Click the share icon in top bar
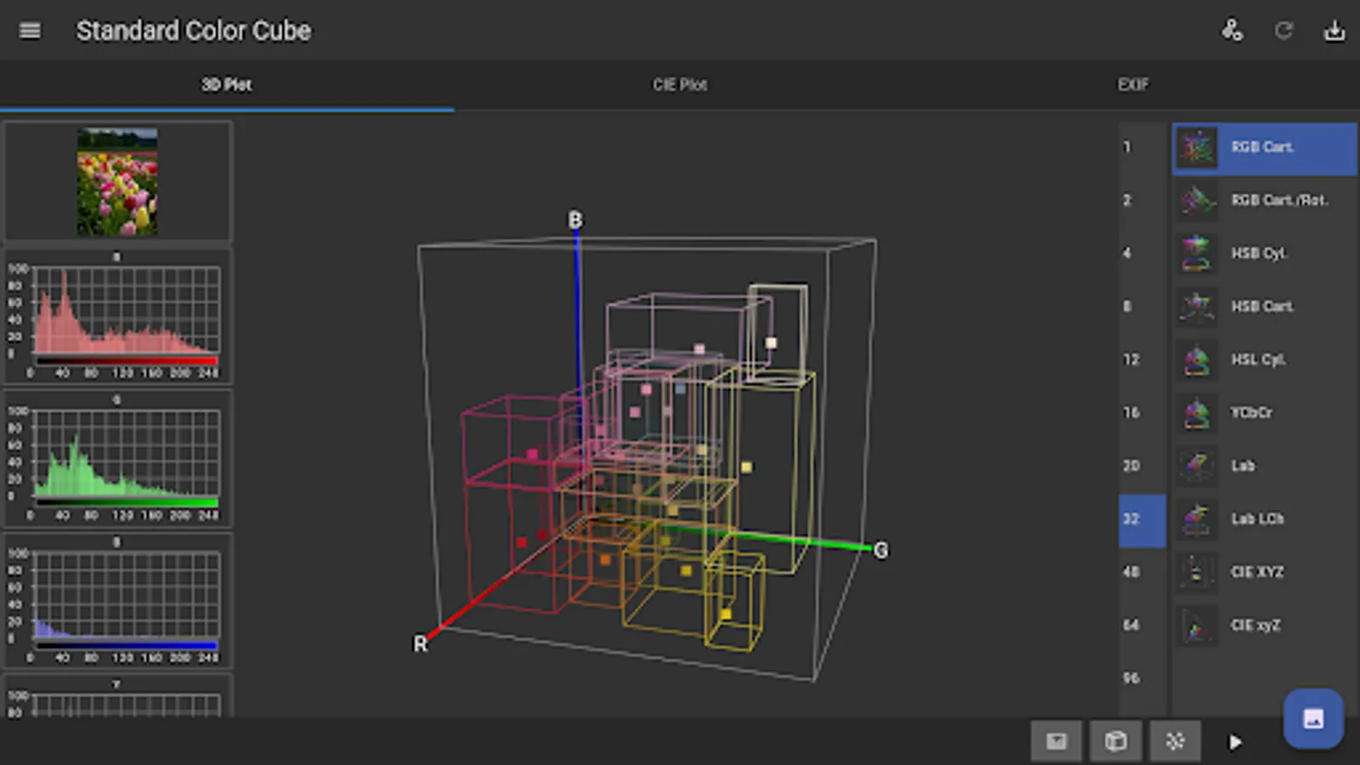The image size is (1360, 765). coord(1232,31)
